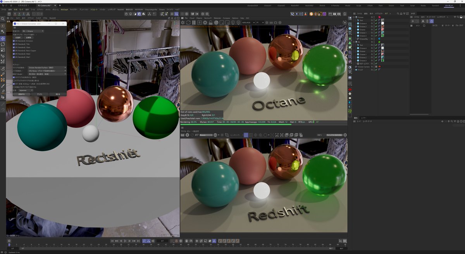Toggle ACEScg → sRGB color conversion checkbox
Viewport: 465px width, 254px height.
14,84
